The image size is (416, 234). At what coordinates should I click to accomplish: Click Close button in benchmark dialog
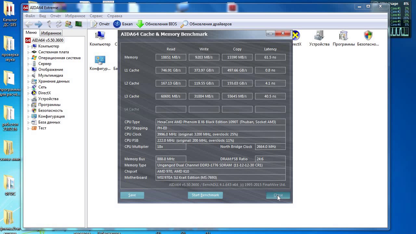click(278, 195)
